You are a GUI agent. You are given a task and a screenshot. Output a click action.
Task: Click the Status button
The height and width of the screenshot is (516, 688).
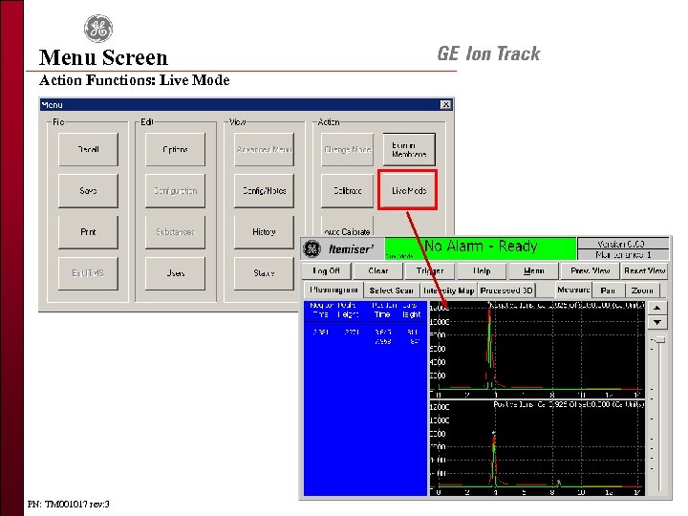coord(264,273)
